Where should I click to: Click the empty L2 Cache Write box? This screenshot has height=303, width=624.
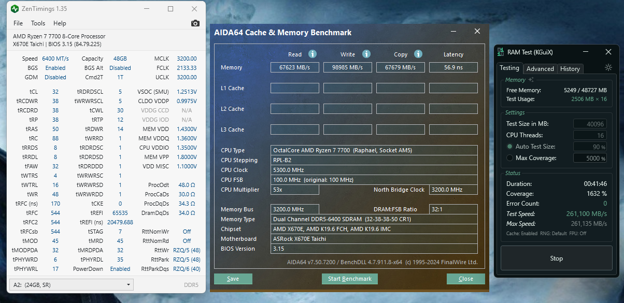(348, 109)
